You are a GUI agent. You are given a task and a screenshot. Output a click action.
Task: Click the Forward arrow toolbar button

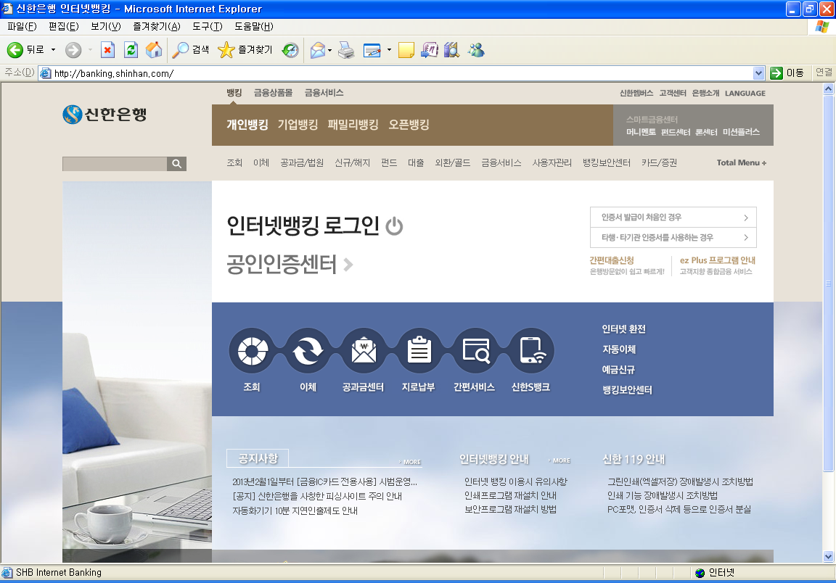73,50
